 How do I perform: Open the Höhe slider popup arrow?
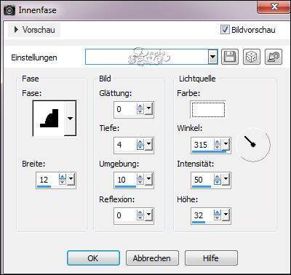[x=226, y=215]
